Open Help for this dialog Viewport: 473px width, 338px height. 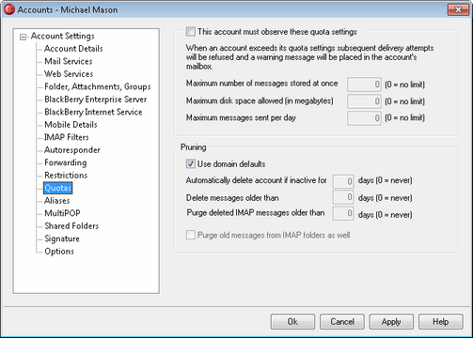pos(440,322)
